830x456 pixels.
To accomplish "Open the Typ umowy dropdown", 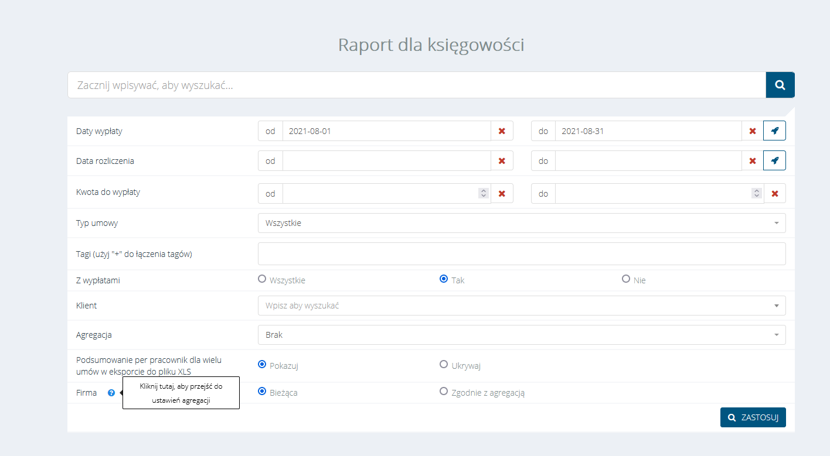I will point(521,223).
